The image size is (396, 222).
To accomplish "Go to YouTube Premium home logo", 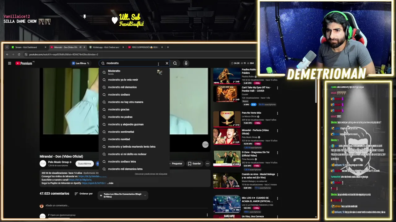I will [24, 63].
